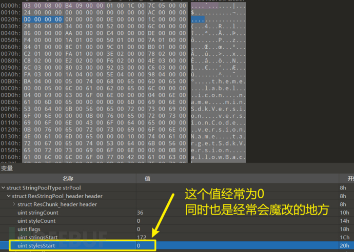
Task: Click value 0 of styleCount
Action: coord(139,221)
